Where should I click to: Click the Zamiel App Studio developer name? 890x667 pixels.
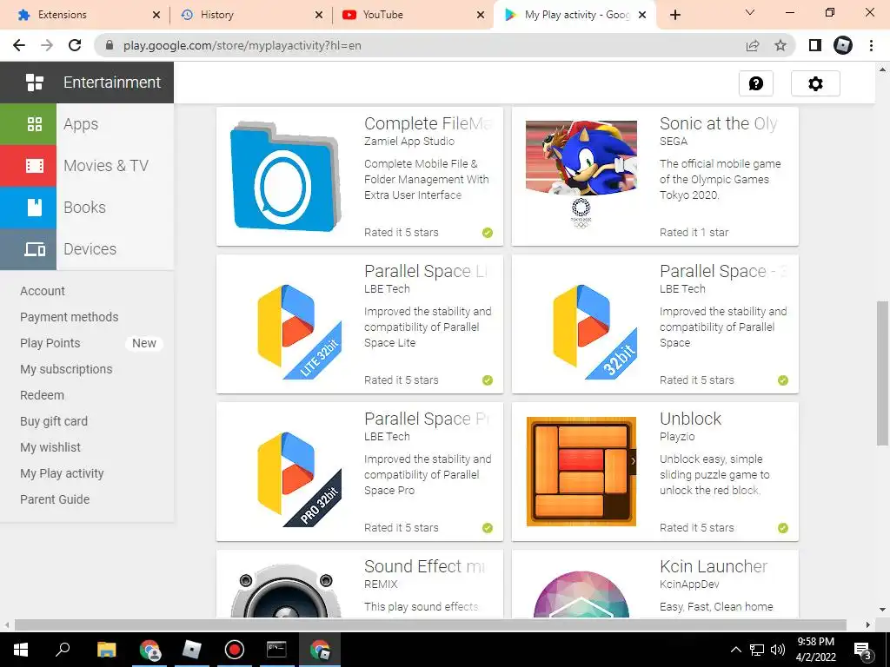[409, 142]
